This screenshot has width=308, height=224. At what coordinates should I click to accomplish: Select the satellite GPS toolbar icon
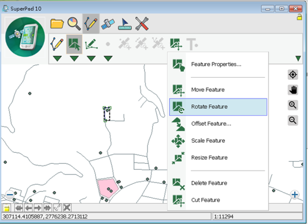pyautogui.click(x=108, y=23)
